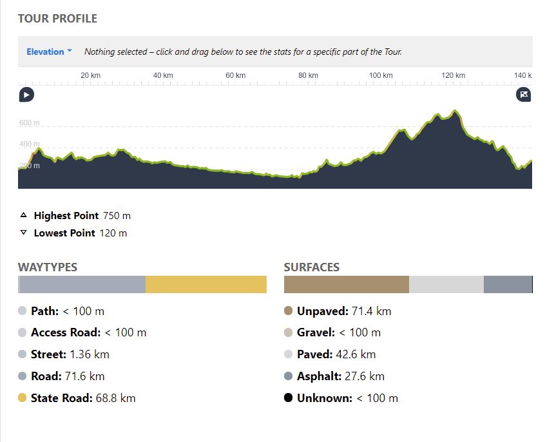Select the light gray Paved bar segment

pyautogui.click(x=446, y=285)
